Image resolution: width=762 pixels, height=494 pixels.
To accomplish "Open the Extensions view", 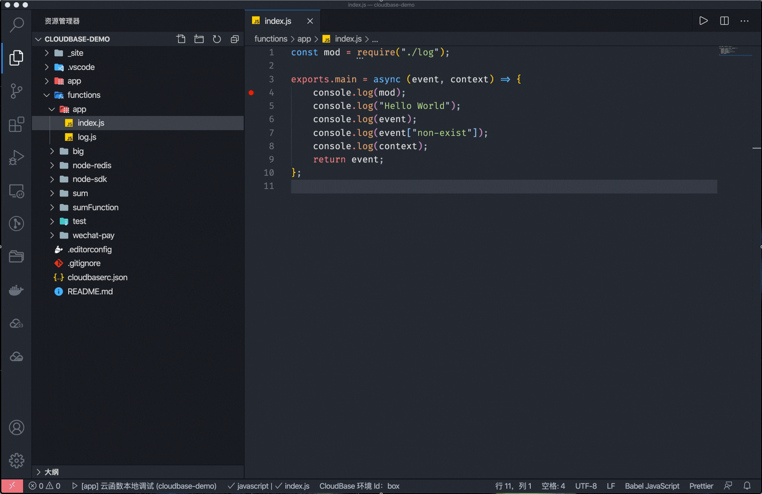I will [x=16, y=124].
